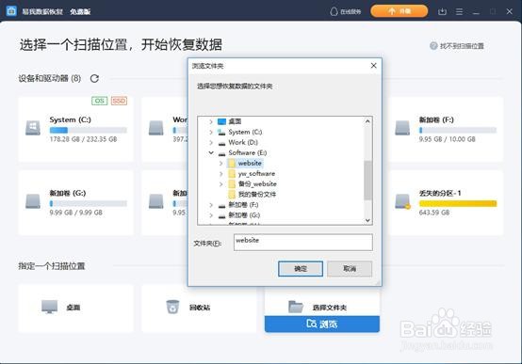
Task: Click System (C:) usage progress bar
Action: (x=89, y=130)
